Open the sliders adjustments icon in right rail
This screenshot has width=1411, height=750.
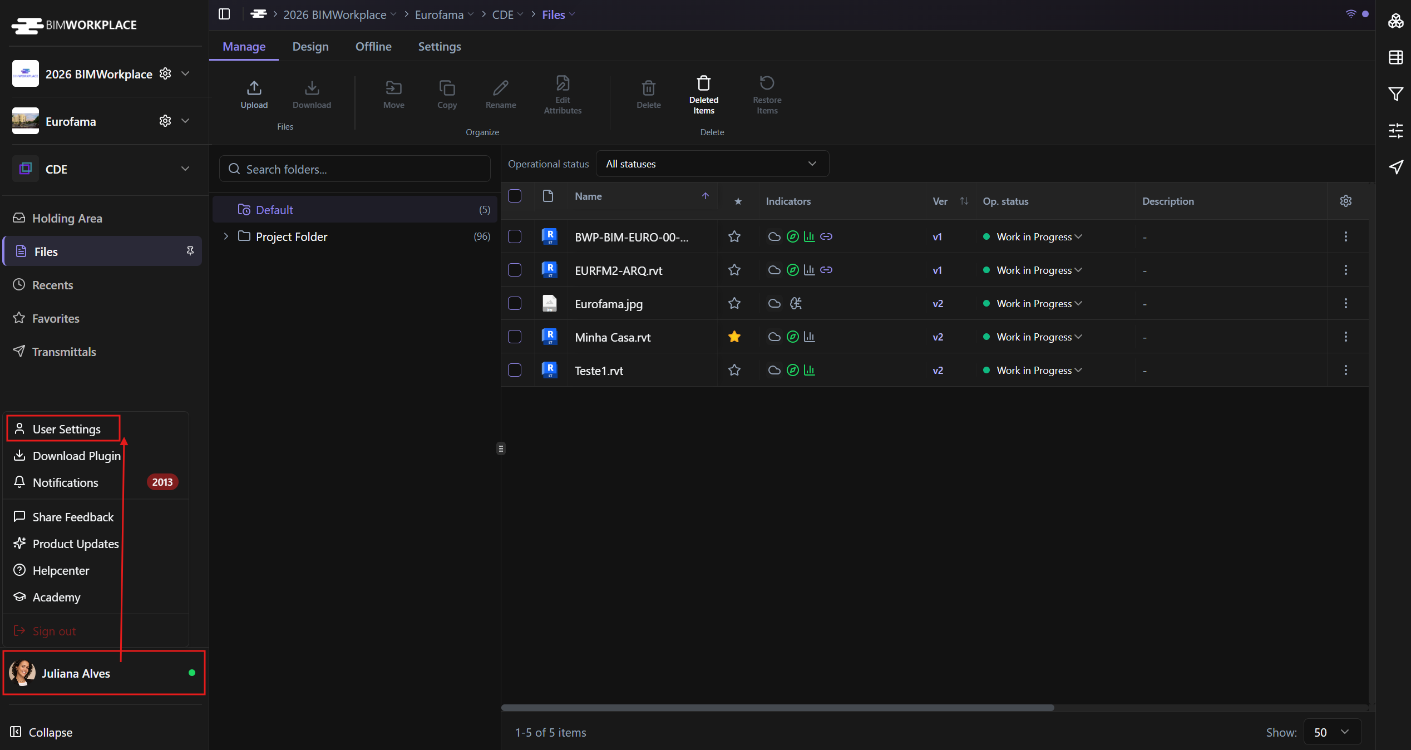[x=1395, y=130]
